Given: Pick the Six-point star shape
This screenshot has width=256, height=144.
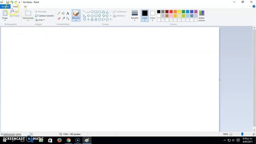Looking at the screenshot, I should pos(96,20).
